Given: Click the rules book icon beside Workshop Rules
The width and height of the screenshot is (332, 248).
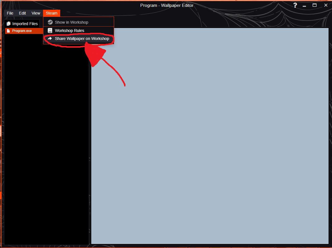Looking at the screenshot, I should tap(50, 31).
